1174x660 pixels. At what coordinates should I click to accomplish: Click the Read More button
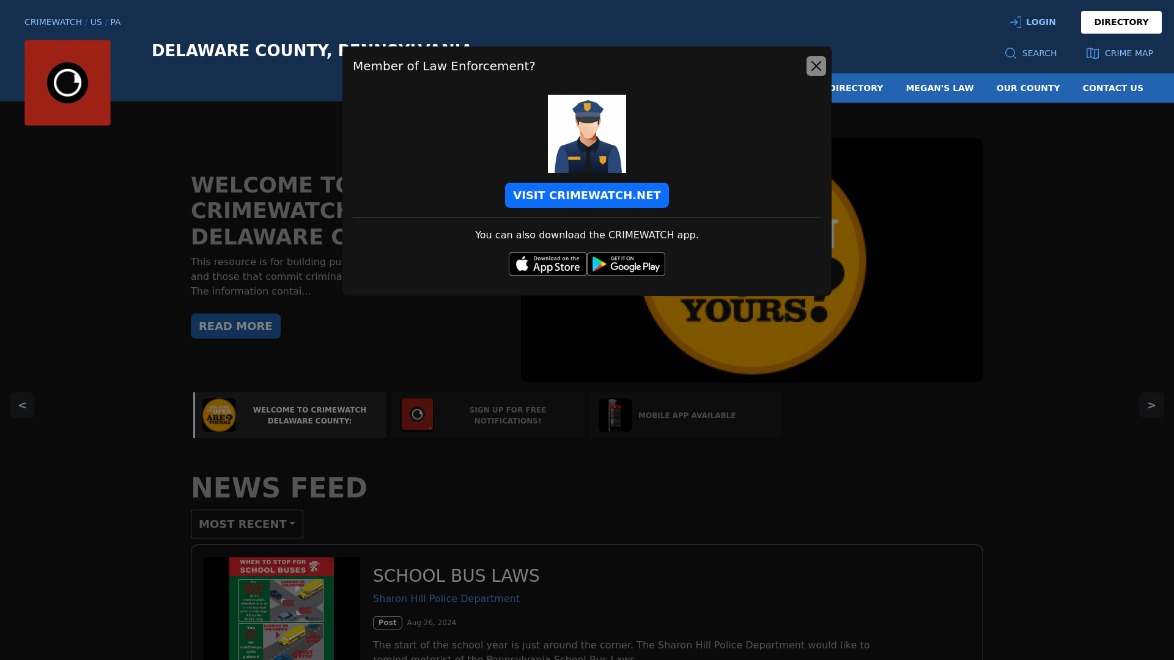click(235, 326)
